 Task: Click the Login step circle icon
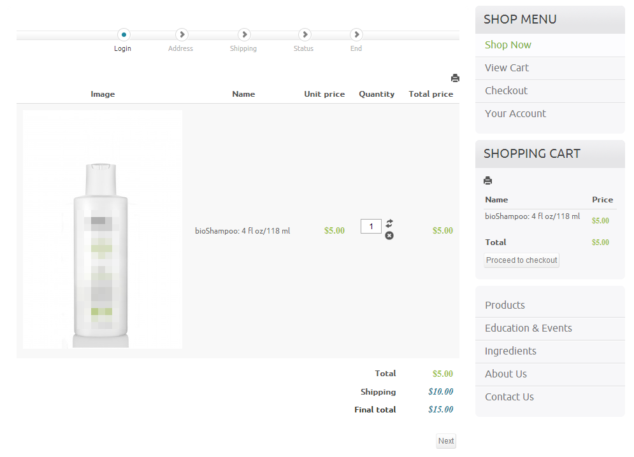pos(124,34)
